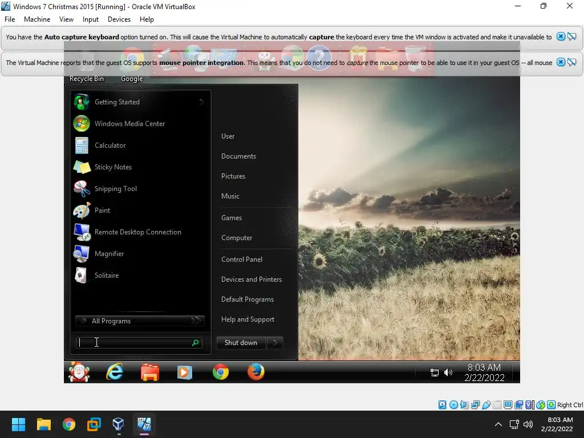
Task: Open Internet Explorer in guest taskbar
Action: pos(114,372)
